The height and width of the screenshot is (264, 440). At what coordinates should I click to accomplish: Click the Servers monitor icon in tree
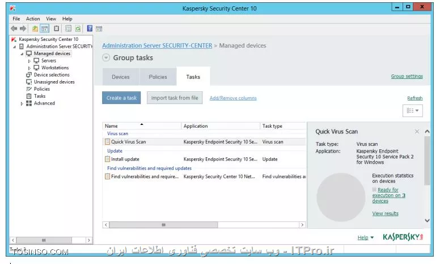36,60
